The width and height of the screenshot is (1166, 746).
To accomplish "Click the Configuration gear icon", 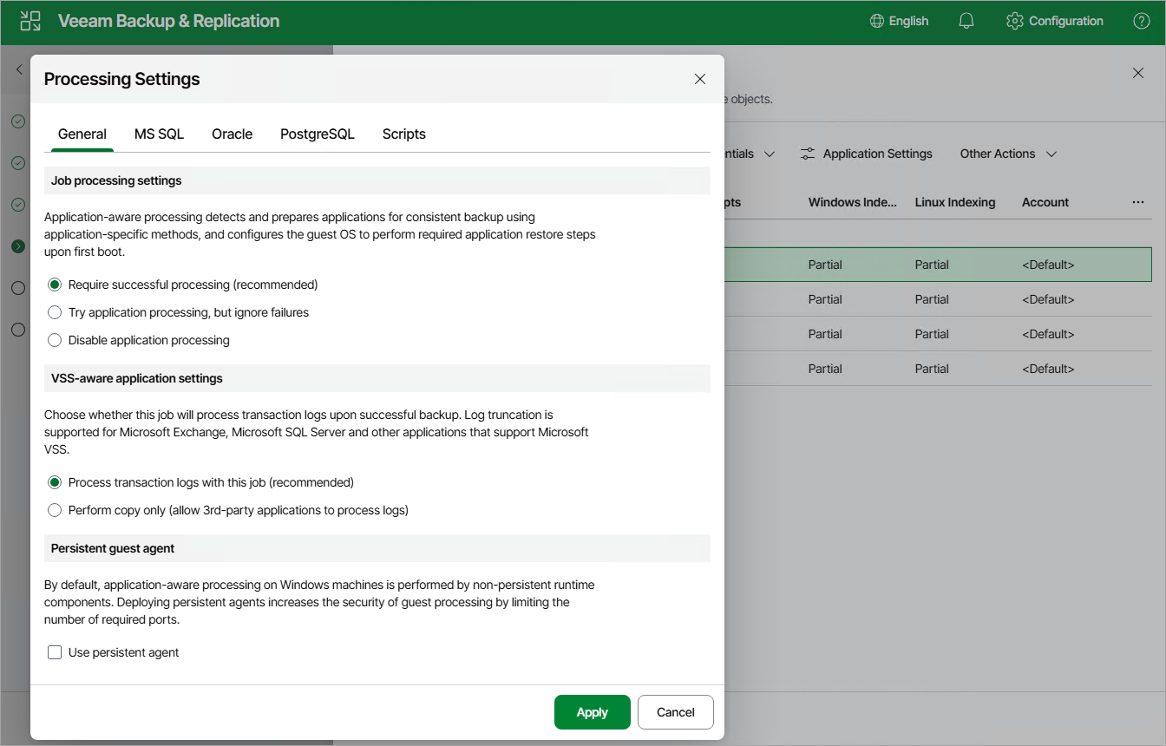I will [x=1014, y=22].
